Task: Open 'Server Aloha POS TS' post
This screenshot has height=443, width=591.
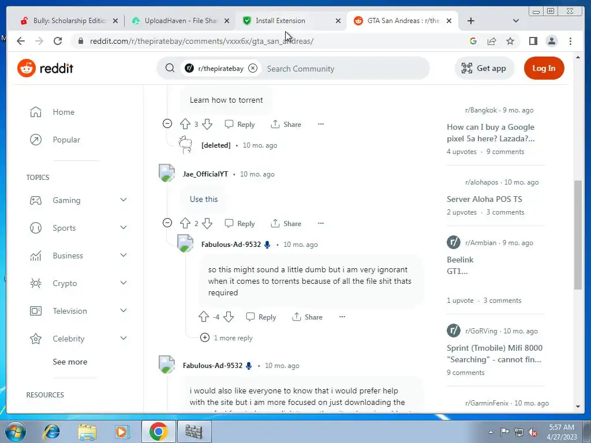Action: pyautogui.click(x=484, y=199)
